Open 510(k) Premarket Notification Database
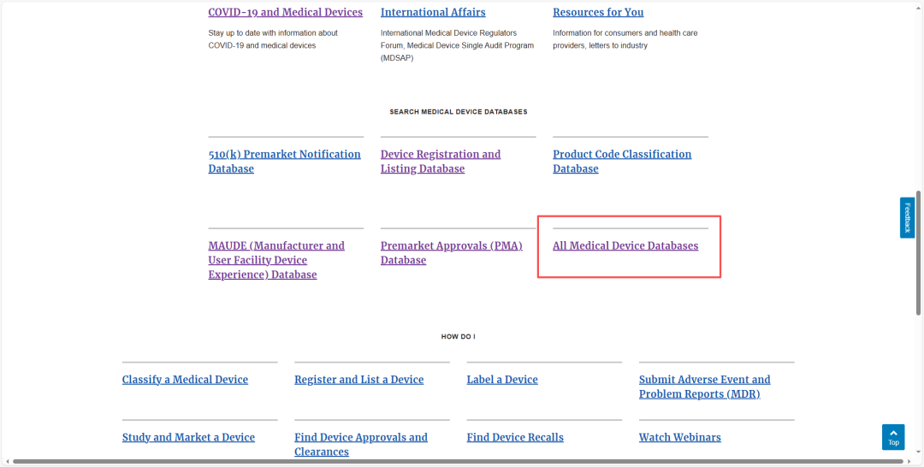The height and width of the screenshot is (467, 924). 284,162
